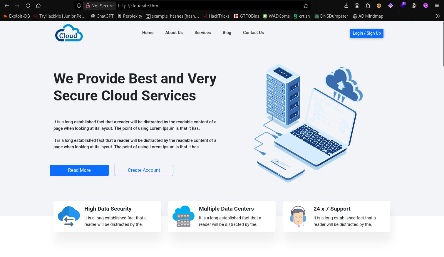Navigate back with the arrow

(6, 6)
